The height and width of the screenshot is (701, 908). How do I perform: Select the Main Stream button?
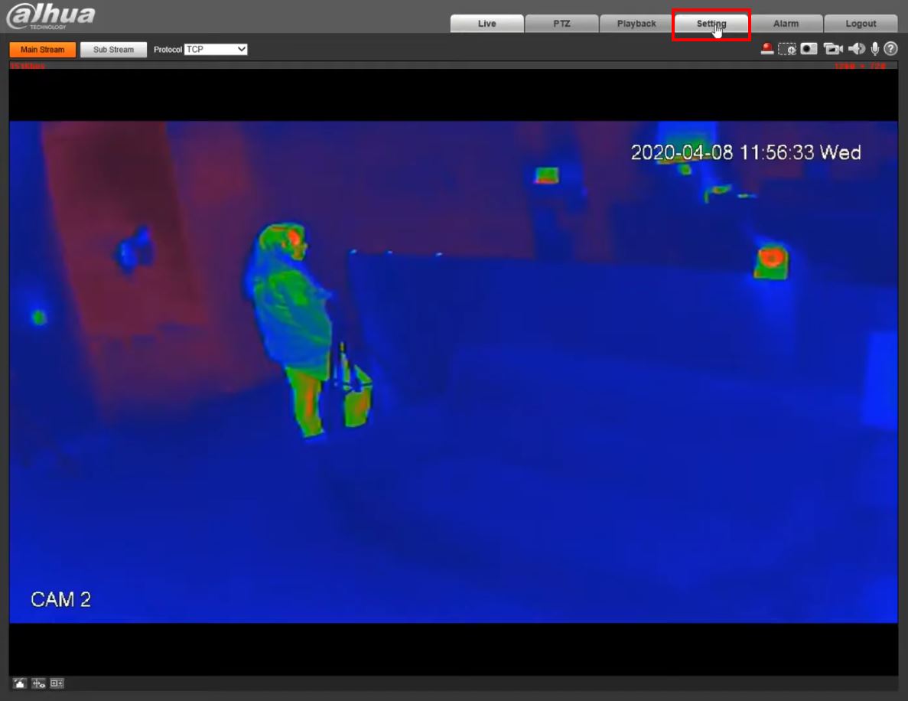pyautogui.click(x=43, y=50)
